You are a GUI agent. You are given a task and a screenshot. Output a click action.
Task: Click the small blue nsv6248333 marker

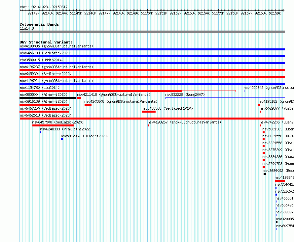pos(41,132)
